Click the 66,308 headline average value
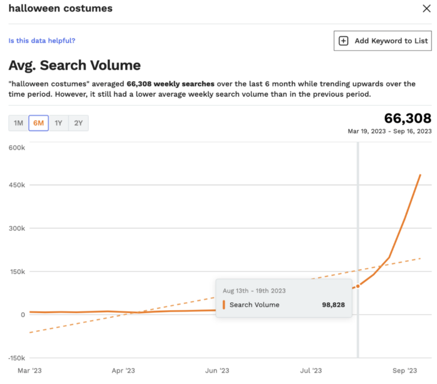This screenshot has width=437, height=384. coord(408,118)
